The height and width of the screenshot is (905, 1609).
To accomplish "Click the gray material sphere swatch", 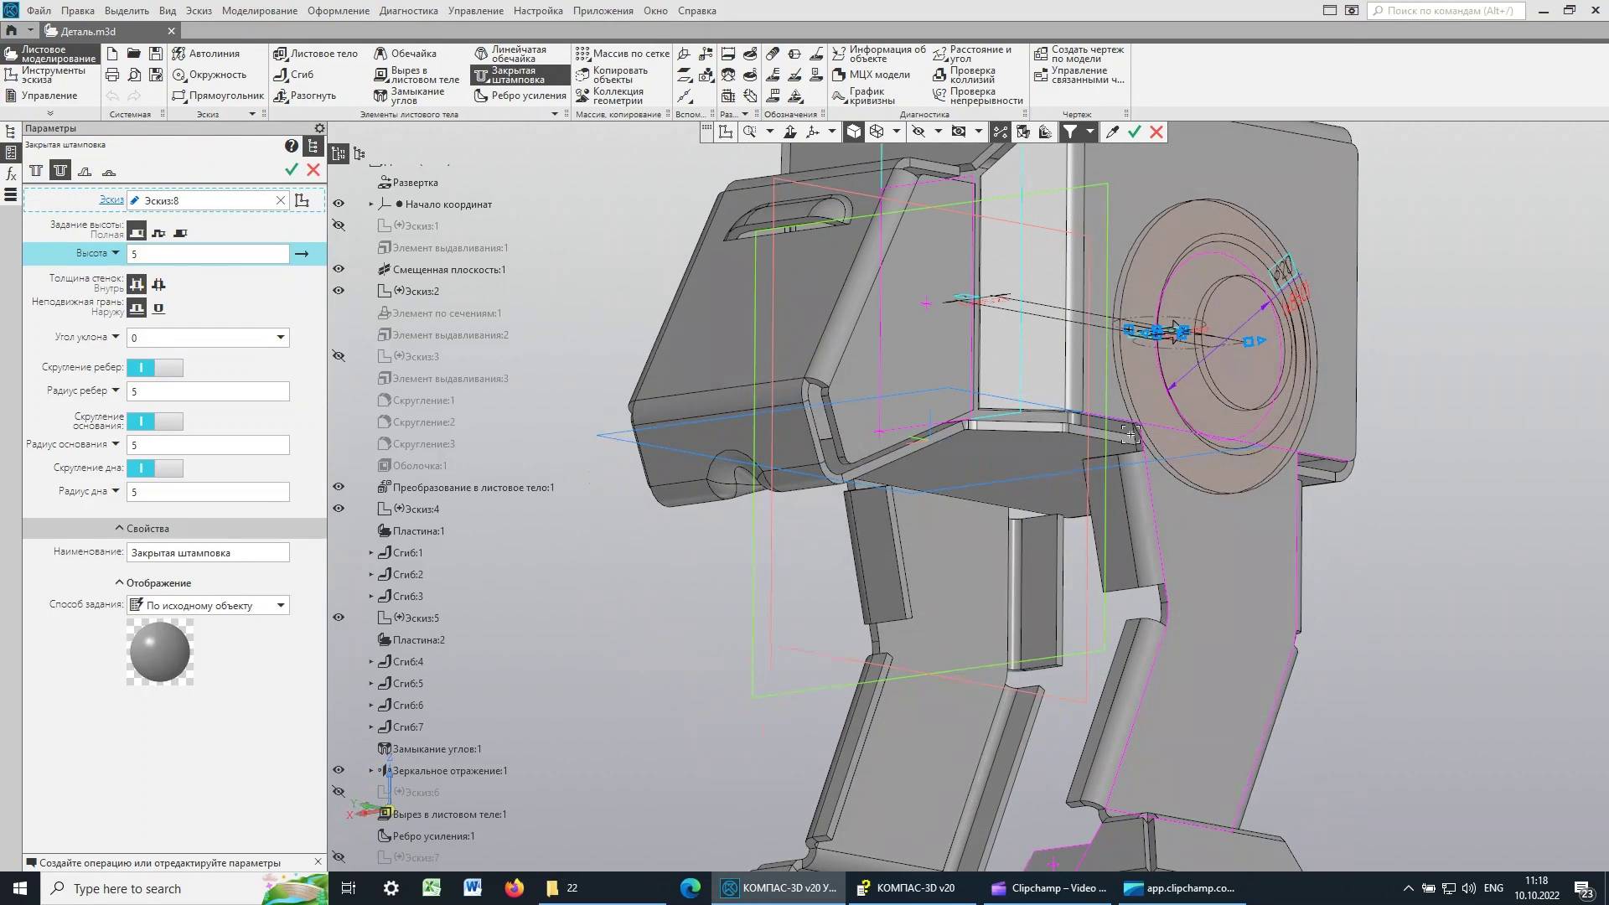I will point(160,653).
